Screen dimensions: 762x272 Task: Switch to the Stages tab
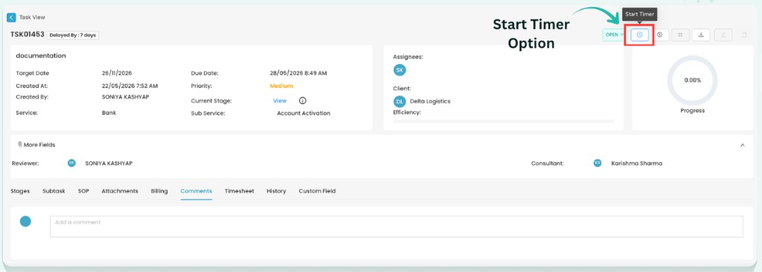[x=20, y=192]
